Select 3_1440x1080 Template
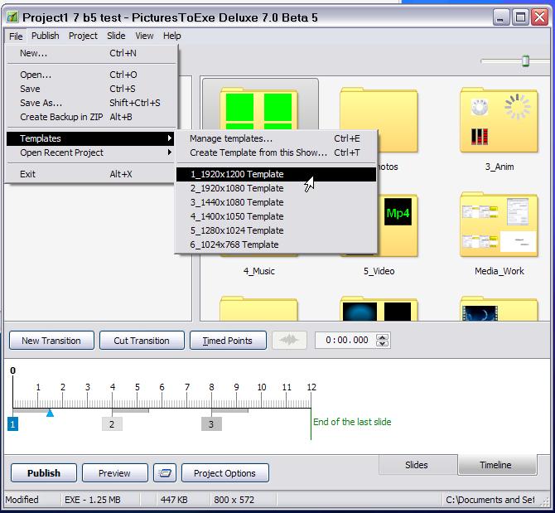 pyautogui.click(x=276, y=202)
